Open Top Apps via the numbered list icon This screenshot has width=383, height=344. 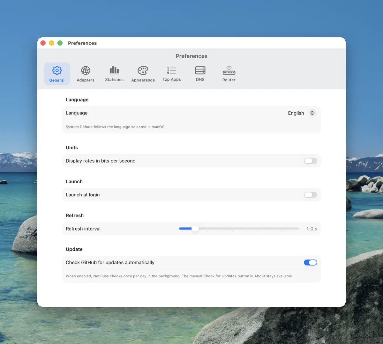coord(172,70)
